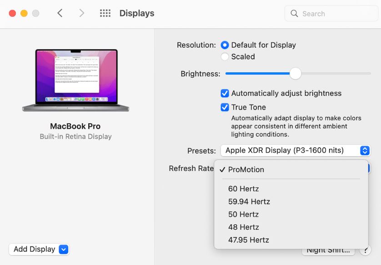
Task: Click the Displays title in the toolbar
Action: click(136, 13)
